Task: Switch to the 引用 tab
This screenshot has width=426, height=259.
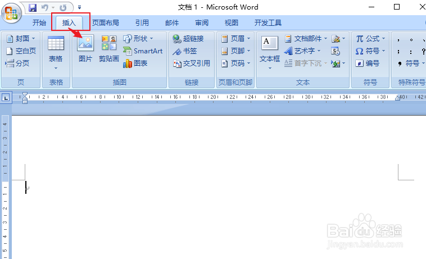Action: pos(142,23)
